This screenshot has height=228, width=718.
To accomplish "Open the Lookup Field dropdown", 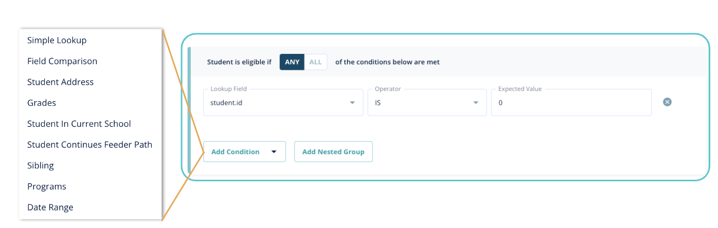I will pos(283,103).
